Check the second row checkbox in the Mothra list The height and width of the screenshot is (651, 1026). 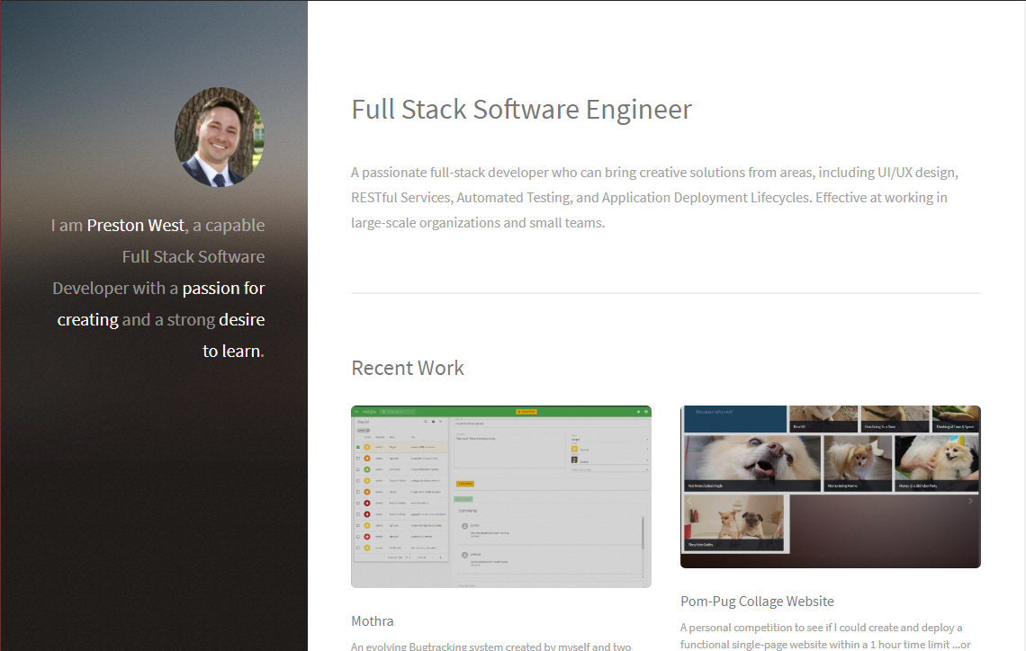click(x=357, y=459)
